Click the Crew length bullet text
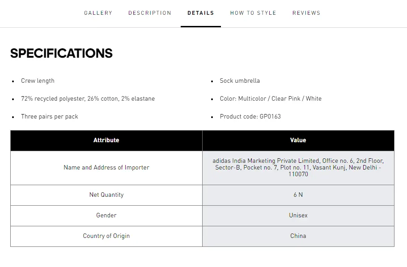This screenshot has width=407, height=267. [38, 81]
